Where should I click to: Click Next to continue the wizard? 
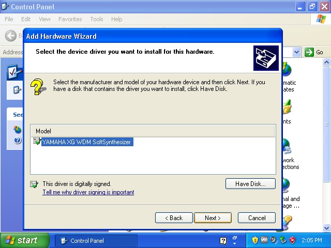[x=213, y=218]
